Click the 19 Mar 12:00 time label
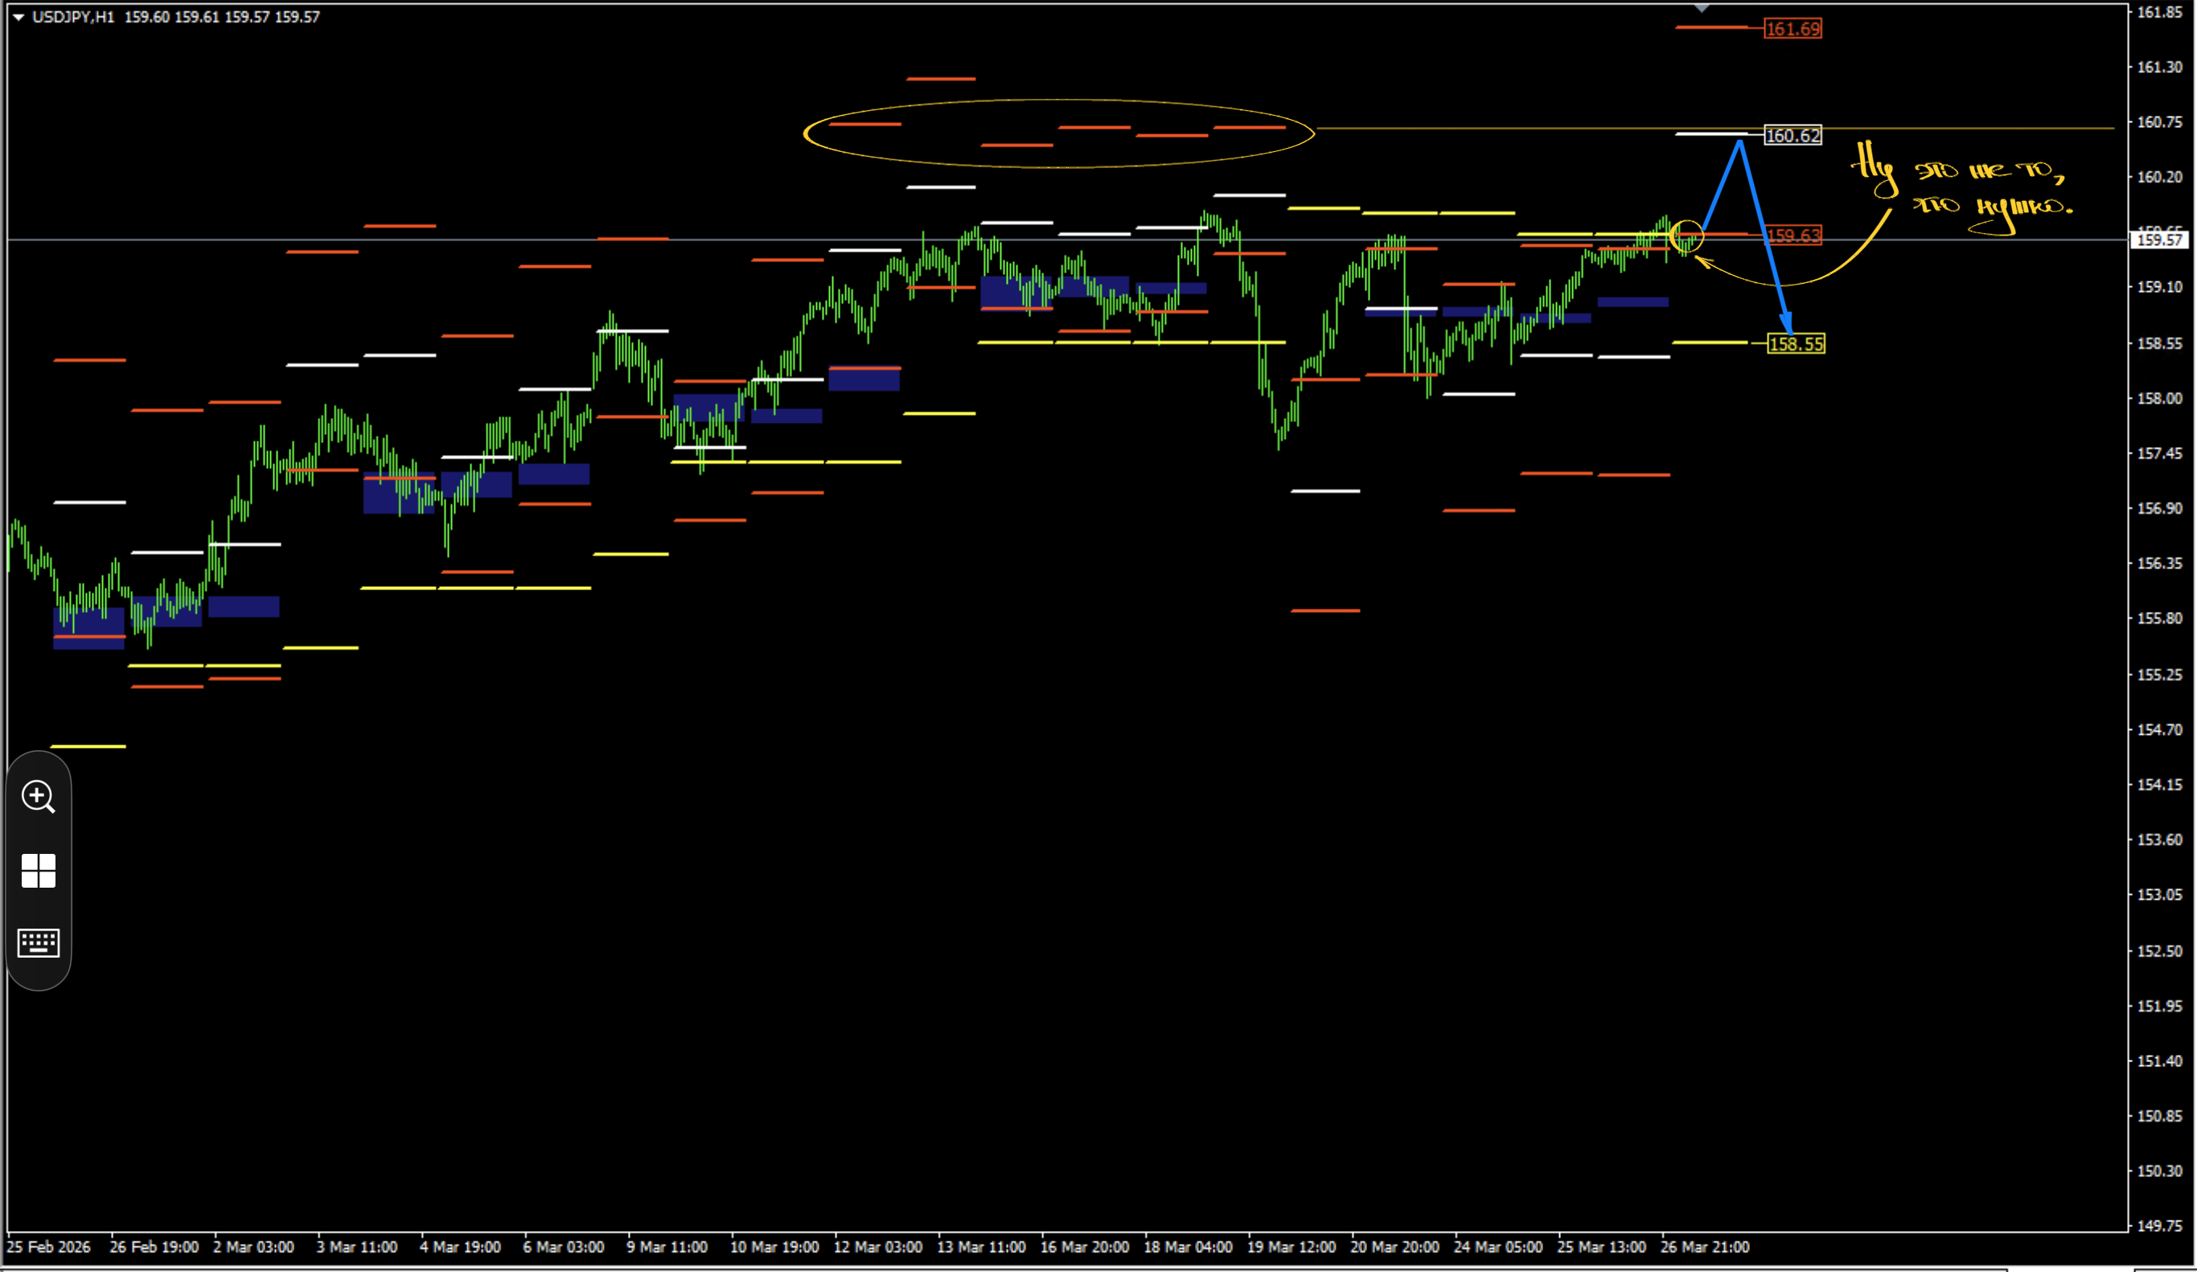The height and width of the screenshot is (1272, 2197). 1292,1248
